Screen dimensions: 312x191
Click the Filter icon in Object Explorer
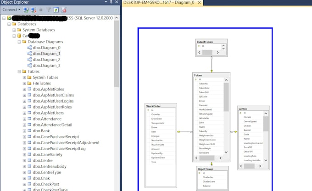click(x=49, y=10)
